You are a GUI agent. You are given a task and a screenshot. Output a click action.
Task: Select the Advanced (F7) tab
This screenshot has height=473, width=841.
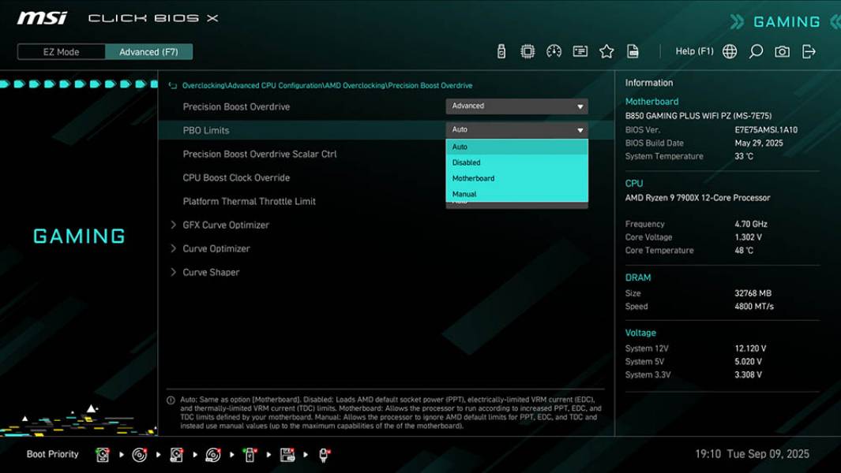[x=150, y=51]
